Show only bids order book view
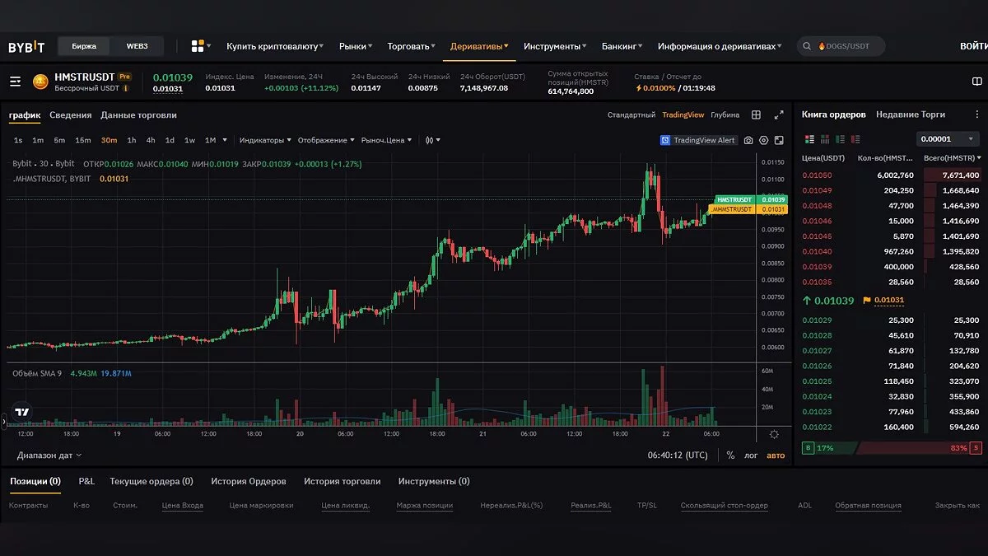The width and height of the screenshot is (988, 556). pyautogui.click(x=841, y=139)
